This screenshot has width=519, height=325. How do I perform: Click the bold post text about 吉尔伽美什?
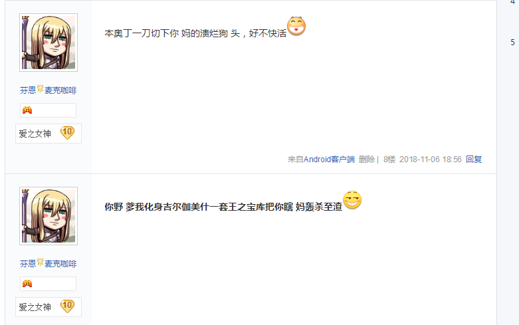coord(223,207)
